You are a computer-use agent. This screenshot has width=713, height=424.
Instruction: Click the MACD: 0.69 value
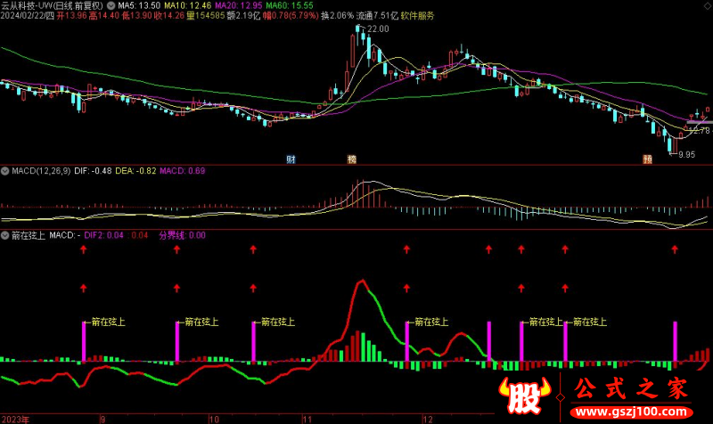[x=183, y=171]
